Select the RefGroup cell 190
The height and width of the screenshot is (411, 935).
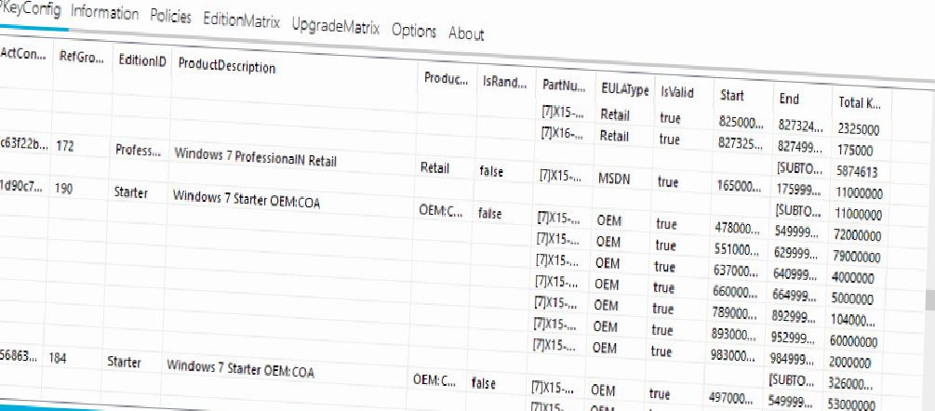click(x=63, y=189)
